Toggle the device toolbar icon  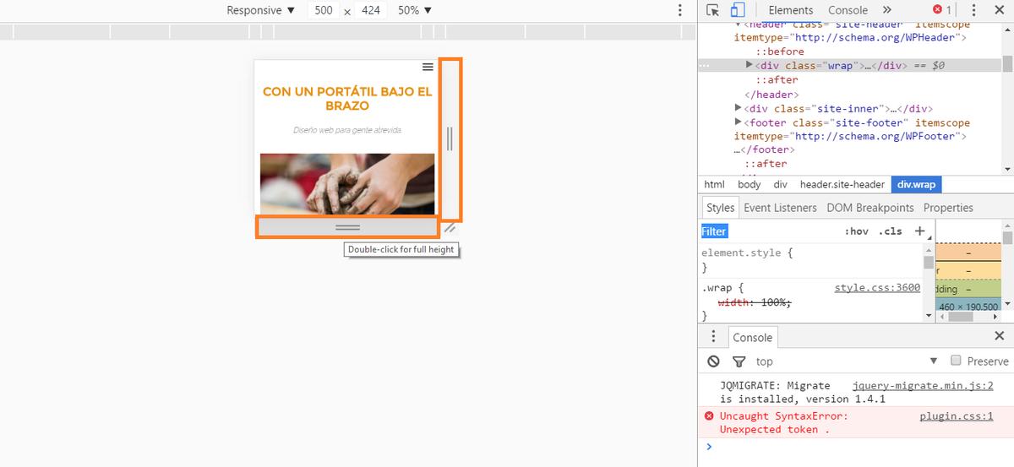pyautogui.click(x=737, y=10)
